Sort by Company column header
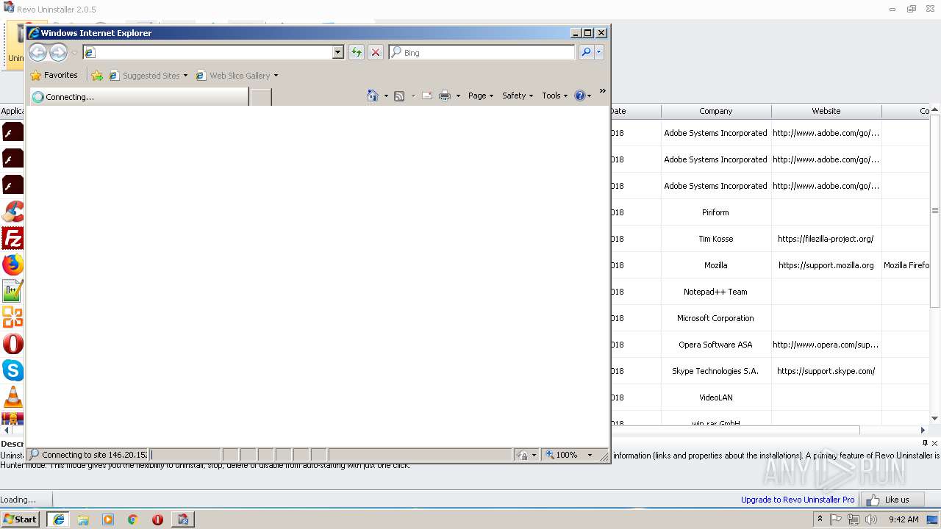The height and width of the screenshot is (529, 941). [x=716, y=111]
